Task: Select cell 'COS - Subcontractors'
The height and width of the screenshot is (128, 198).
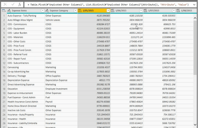Action: [x=26, y=63]
